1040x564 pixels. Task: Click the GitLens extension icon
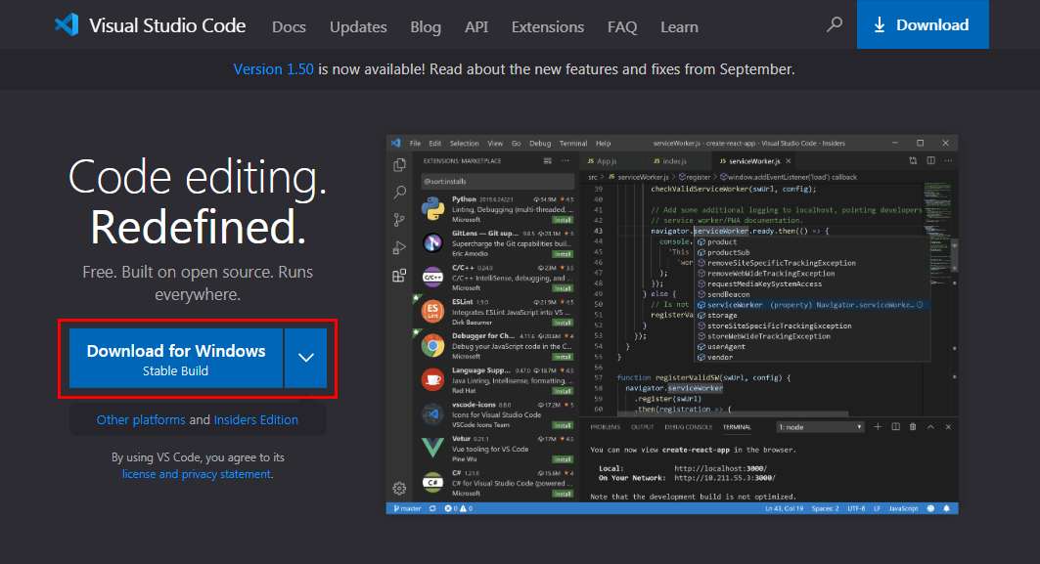pos(432,243)
